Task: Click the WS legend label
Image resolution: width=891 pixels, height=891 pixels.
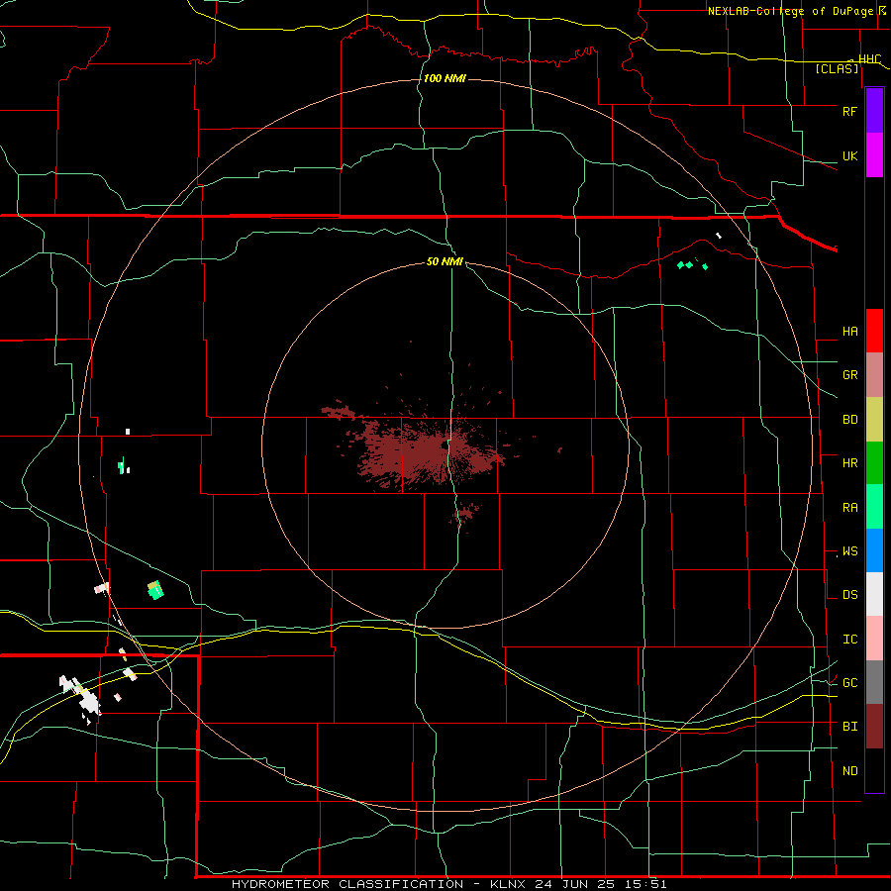Action: coord(849,551)
